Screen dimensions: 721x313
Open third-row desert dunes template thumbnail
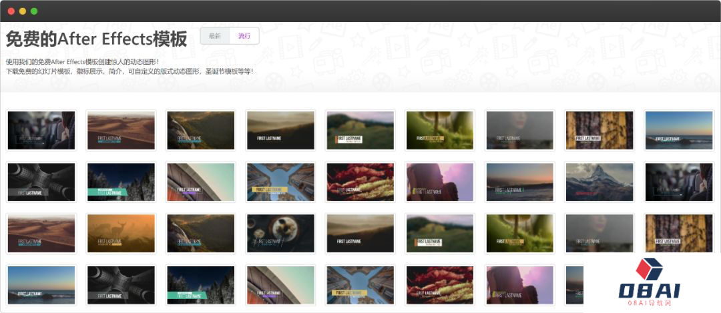41,234
